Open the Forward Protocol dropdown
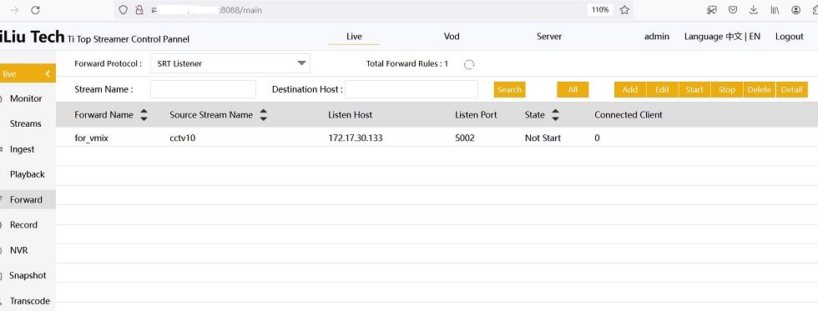818x311 pixels. [x=230, y=63]
